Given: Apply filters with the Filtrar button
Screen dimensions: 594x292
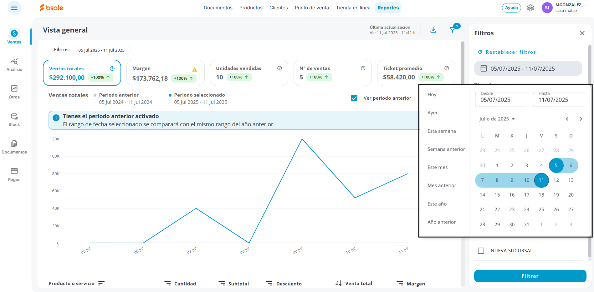Looking at the screenshot, I should [x=530, y=276].
